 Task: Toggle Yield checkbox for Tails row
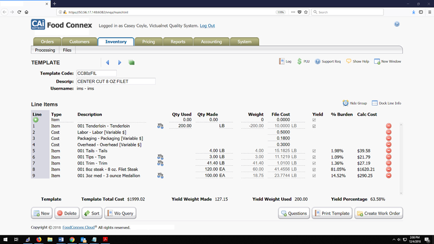point(314,151)
